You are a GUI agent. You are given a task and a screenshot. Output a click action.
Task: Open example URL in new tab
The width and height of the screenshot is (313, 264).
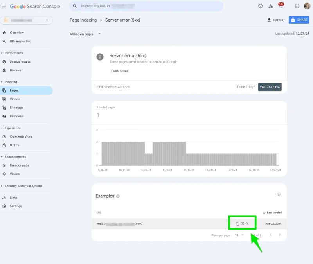tap(242, 224)
